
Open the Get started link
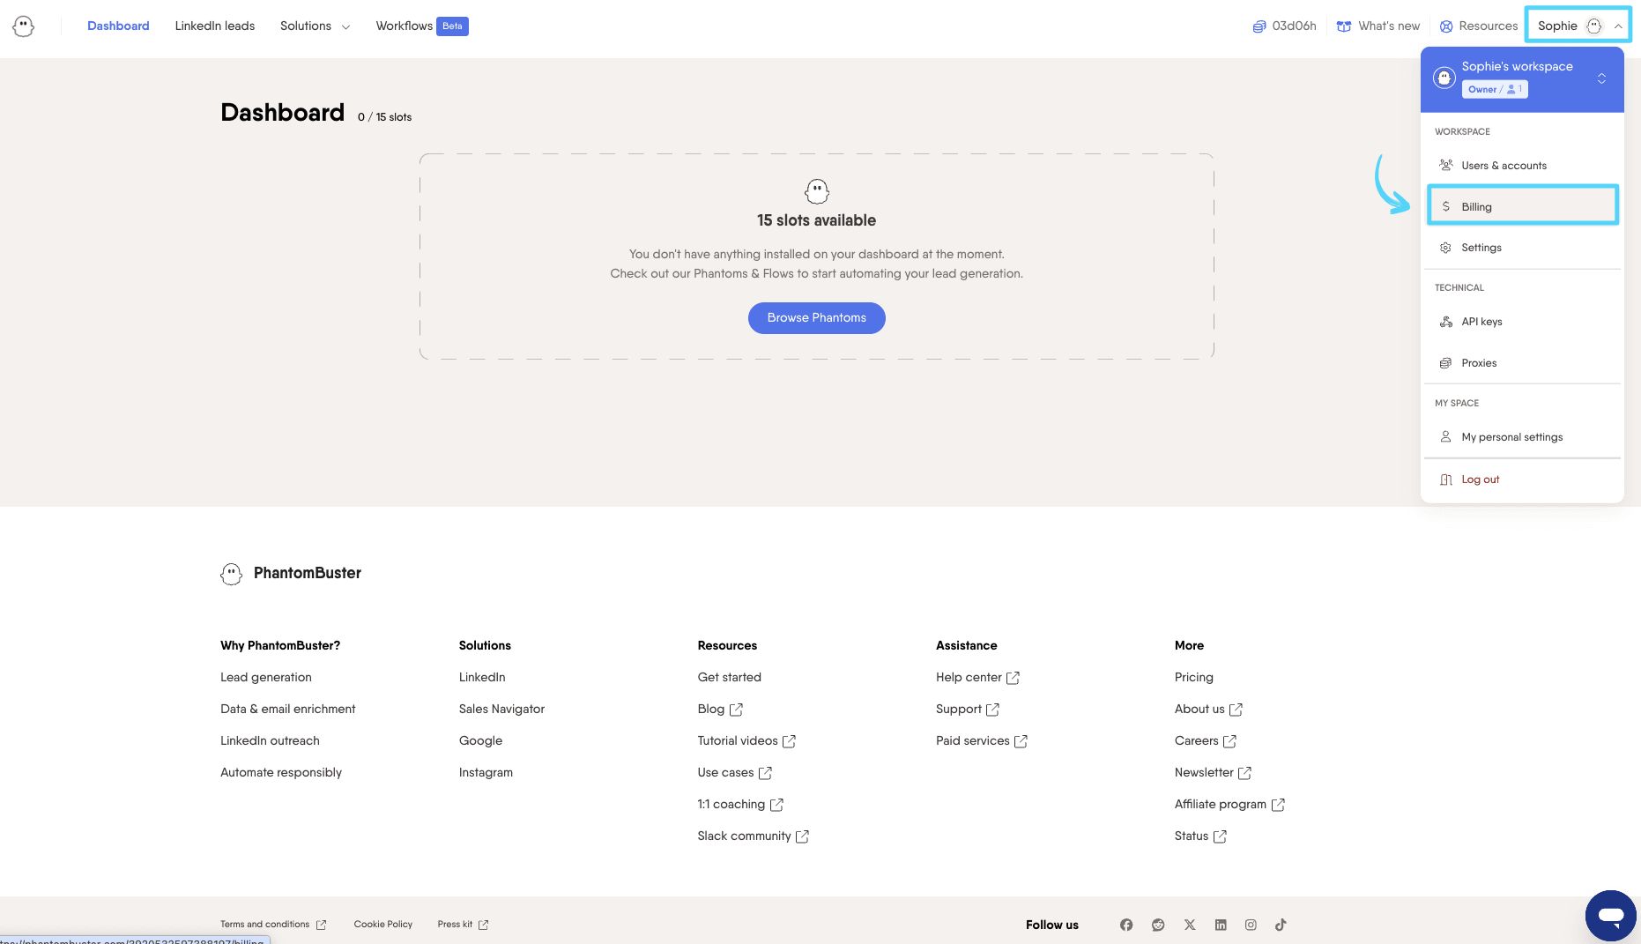click(x=729, y=677)
